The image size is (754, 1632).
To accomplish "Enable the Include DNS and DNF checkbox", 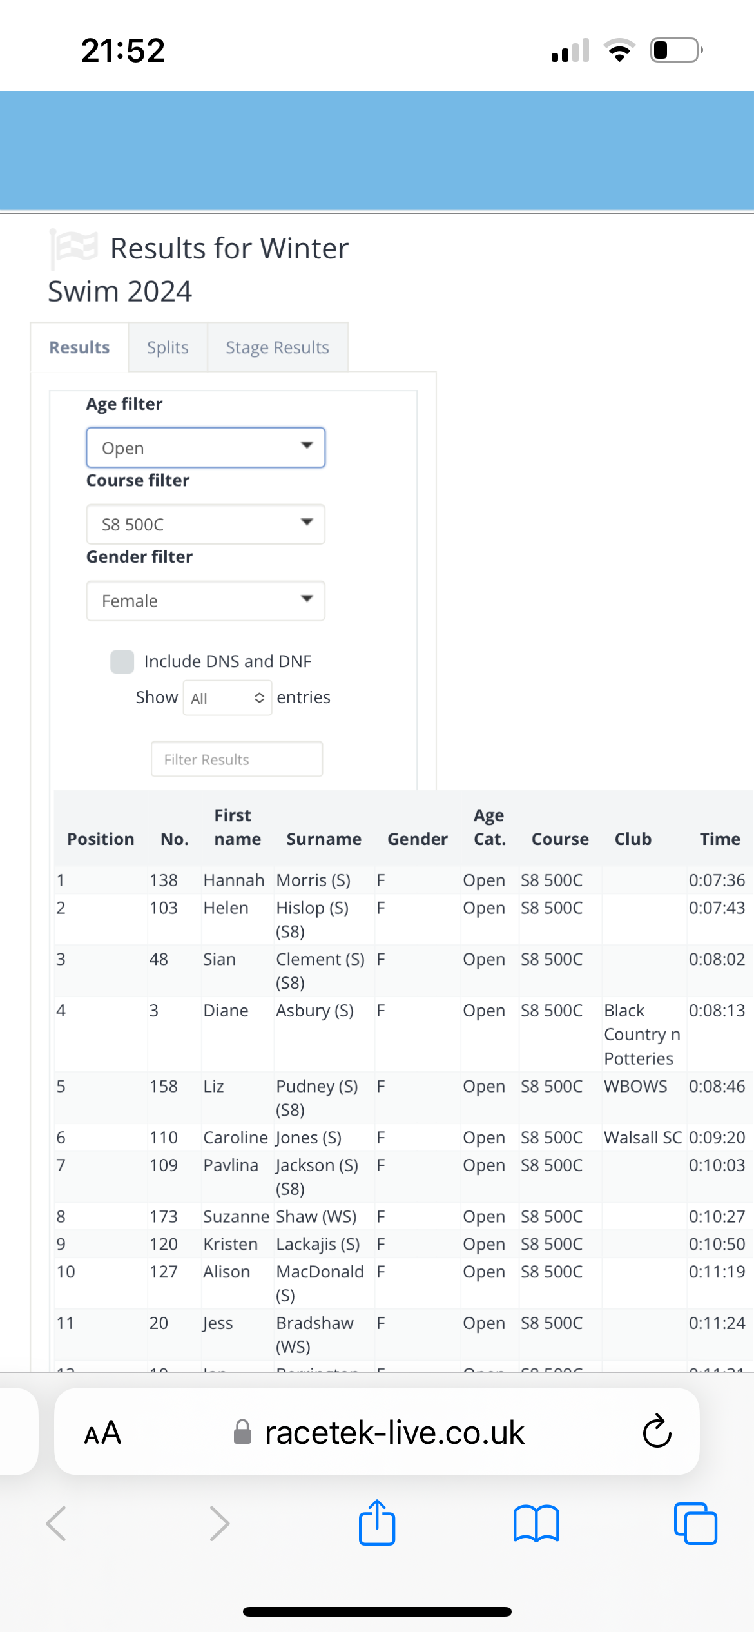I will [122, 661].
